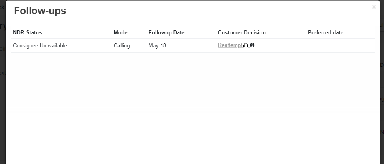Viewport: 384px width, 164px height.
Task: Select the Preferred date column header
Action: (x=326, y=32)
